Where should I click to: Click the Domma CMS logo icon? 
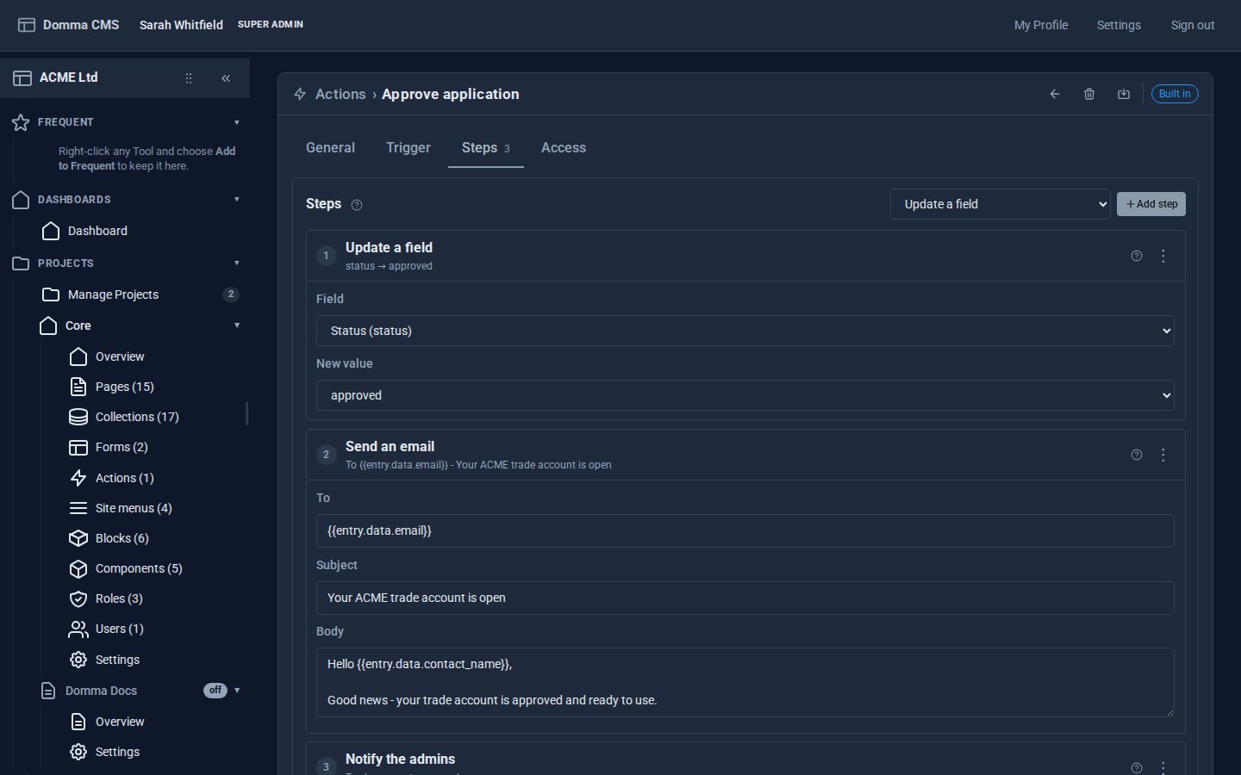point(27,25)
